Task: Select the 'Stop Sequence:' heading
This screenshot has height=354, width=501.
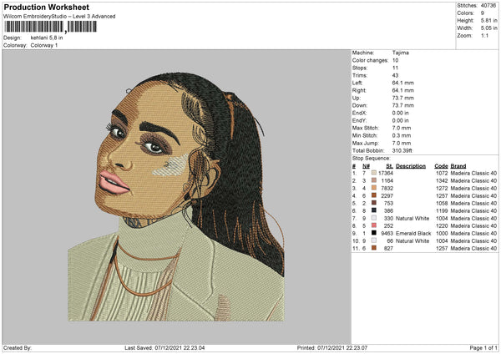Action: (372, 158)
